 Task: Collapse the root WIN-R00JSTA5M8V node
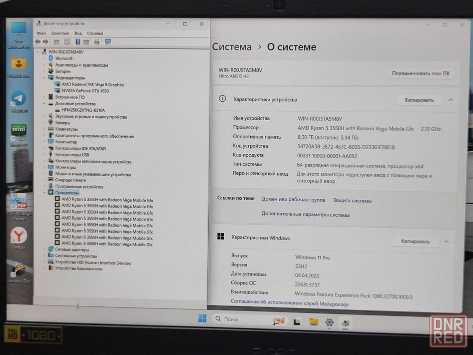click(x=38, y=52)
